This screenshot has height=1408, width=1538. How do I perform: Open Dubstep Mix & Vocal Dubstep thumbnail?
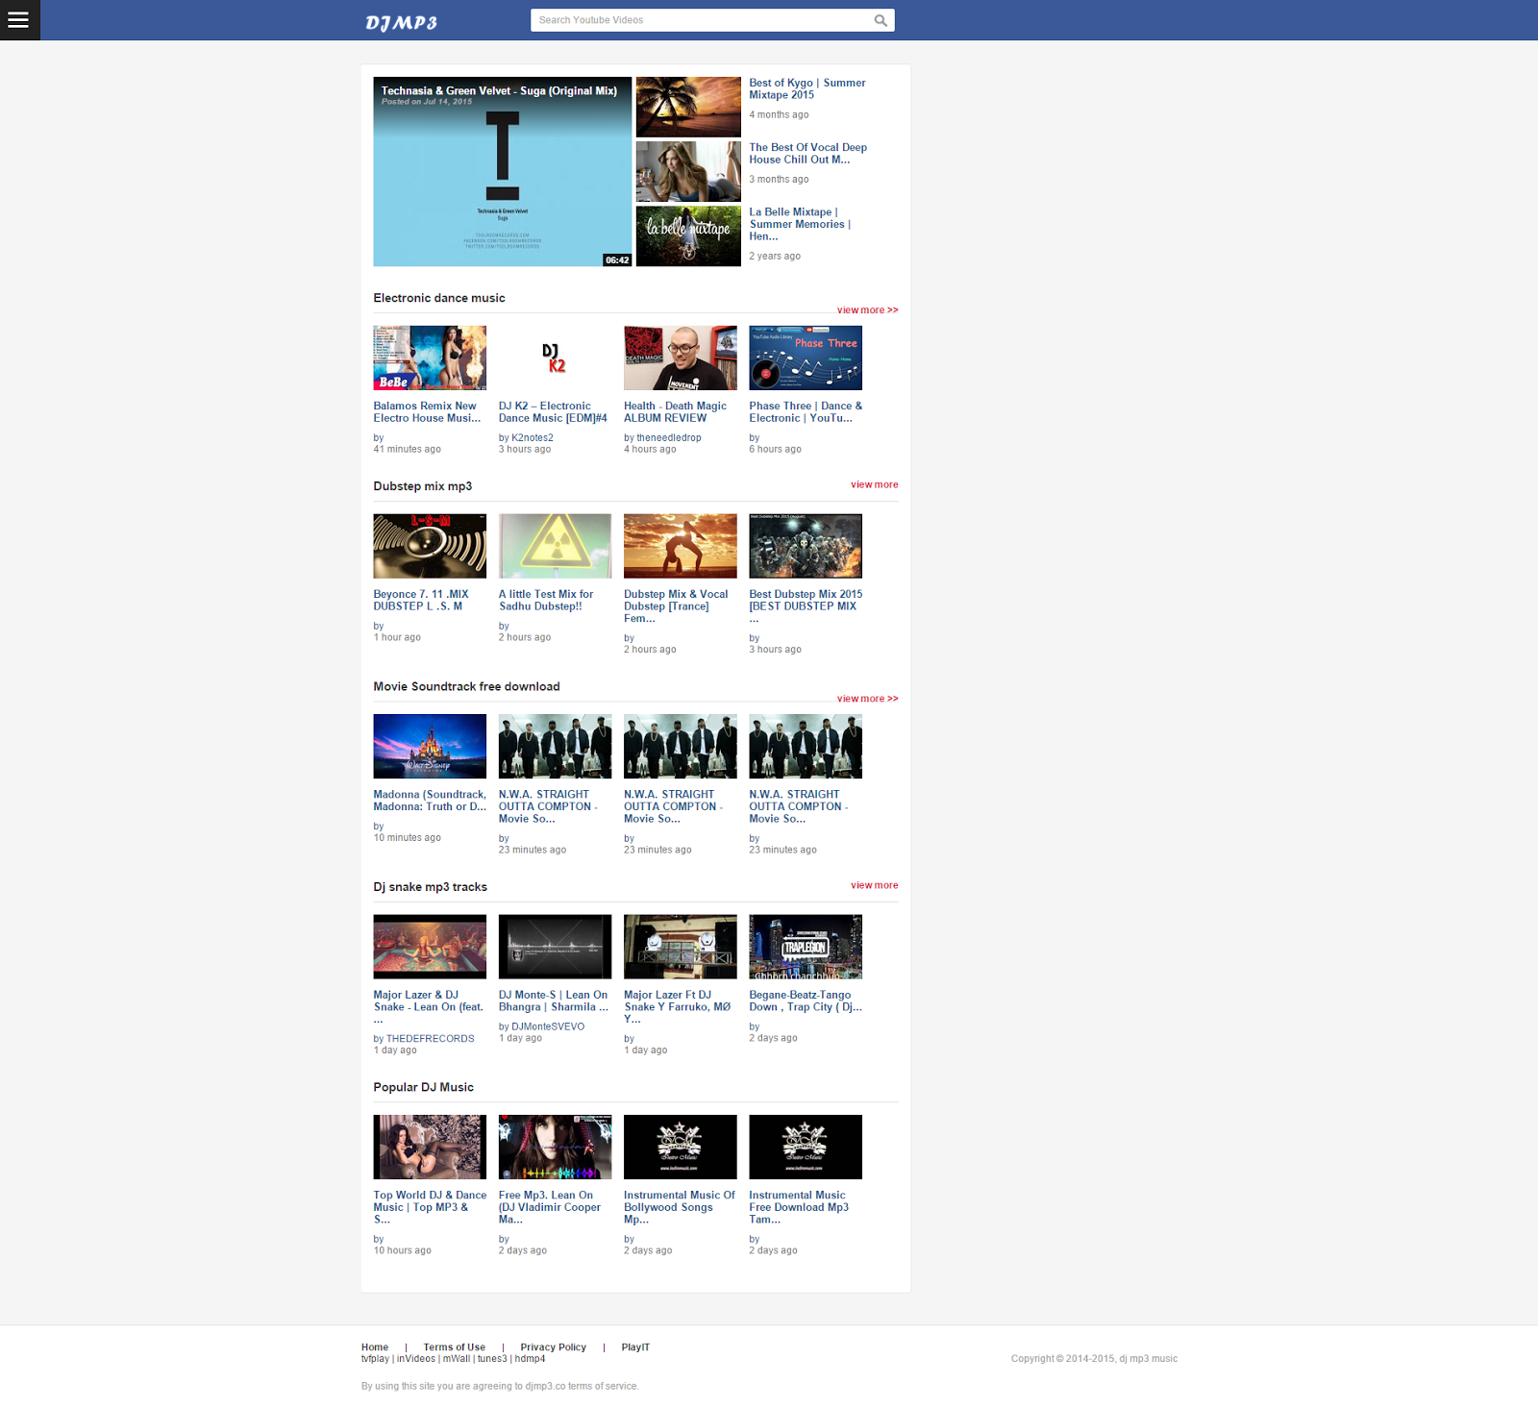point(681,546)
